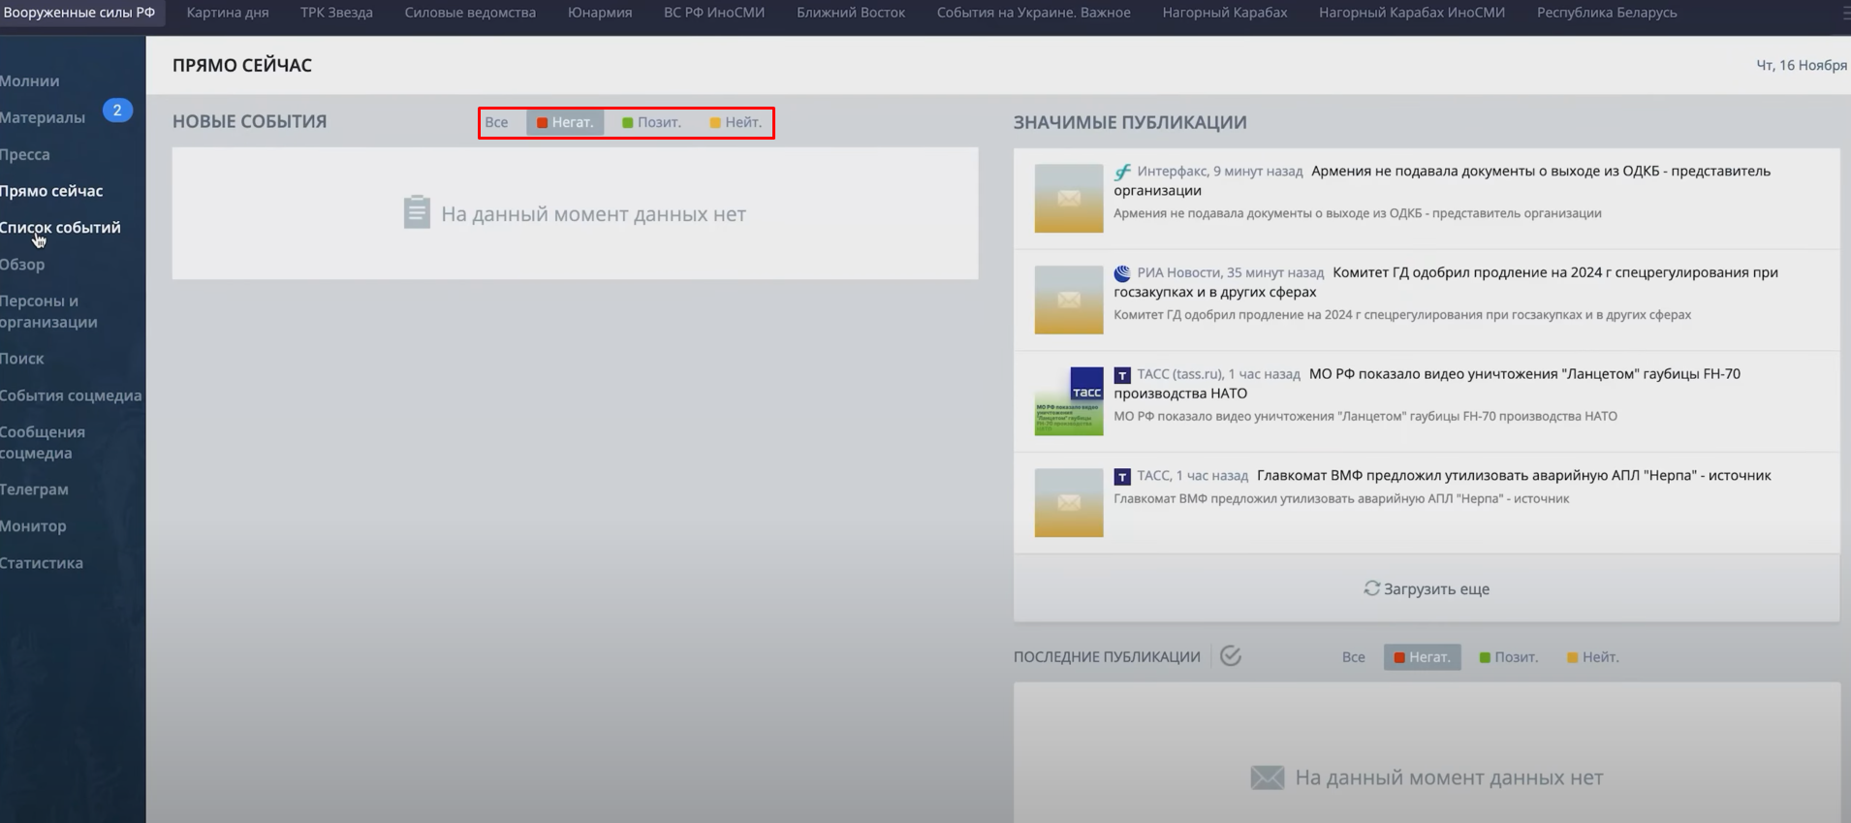Open the Ближний Восток tab

point(850,13)
